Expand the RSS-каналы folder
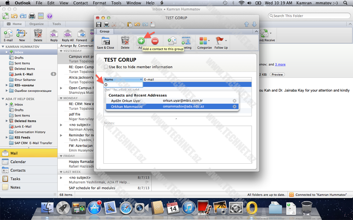353x220 pixels. [7, 84]
